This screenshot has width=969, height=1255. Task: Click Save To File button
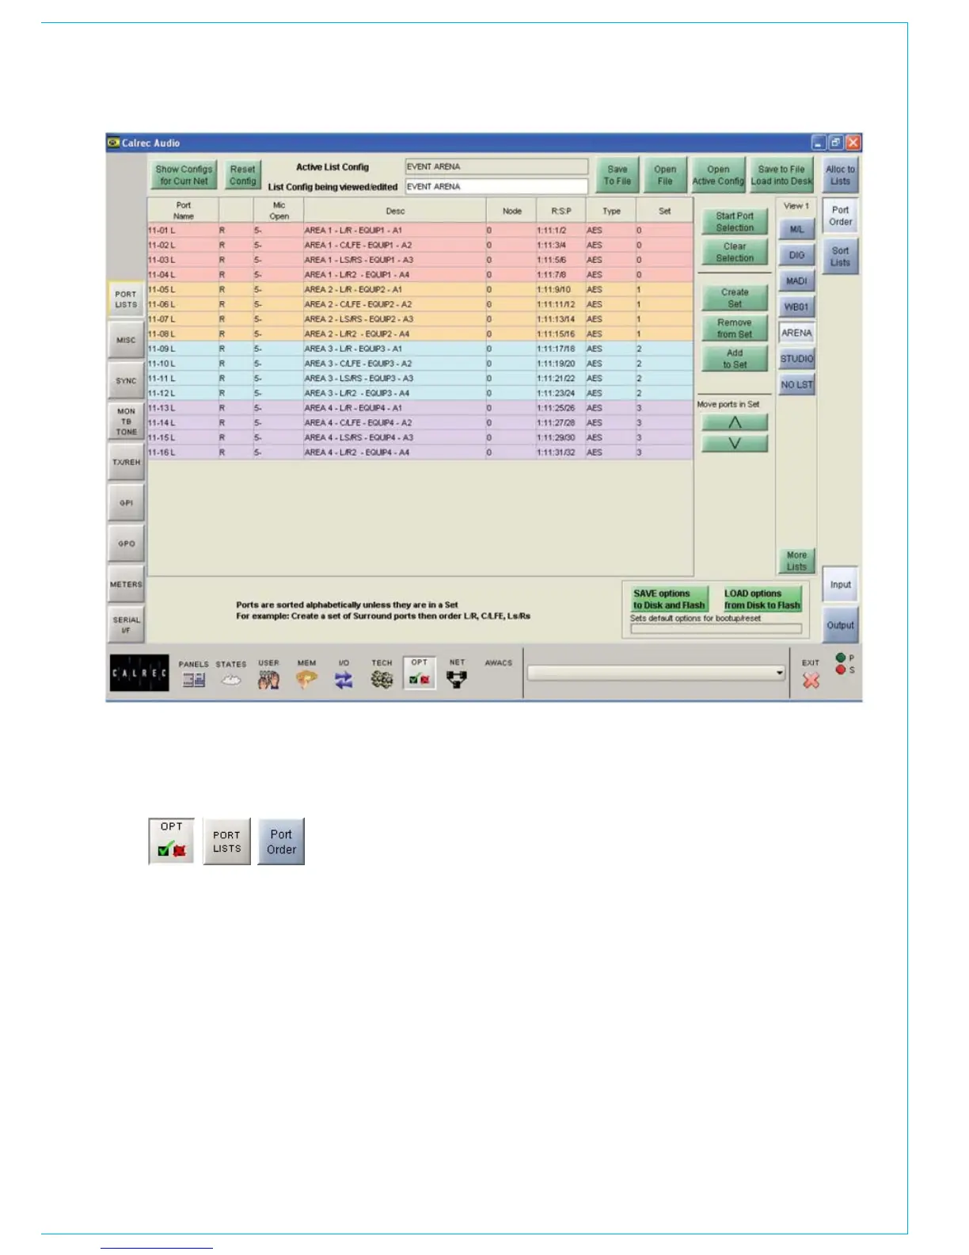617,175
